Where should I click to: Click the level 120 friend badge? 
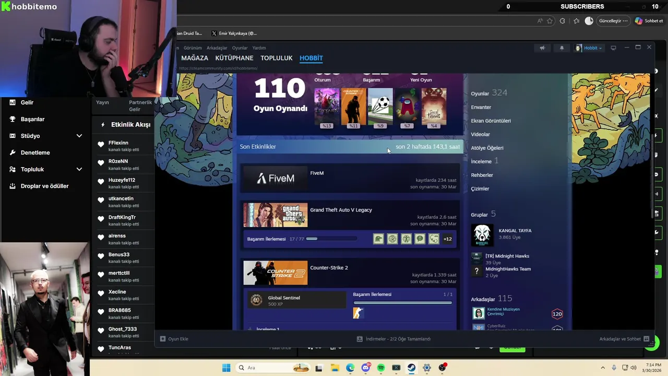(x=557, y=314)
